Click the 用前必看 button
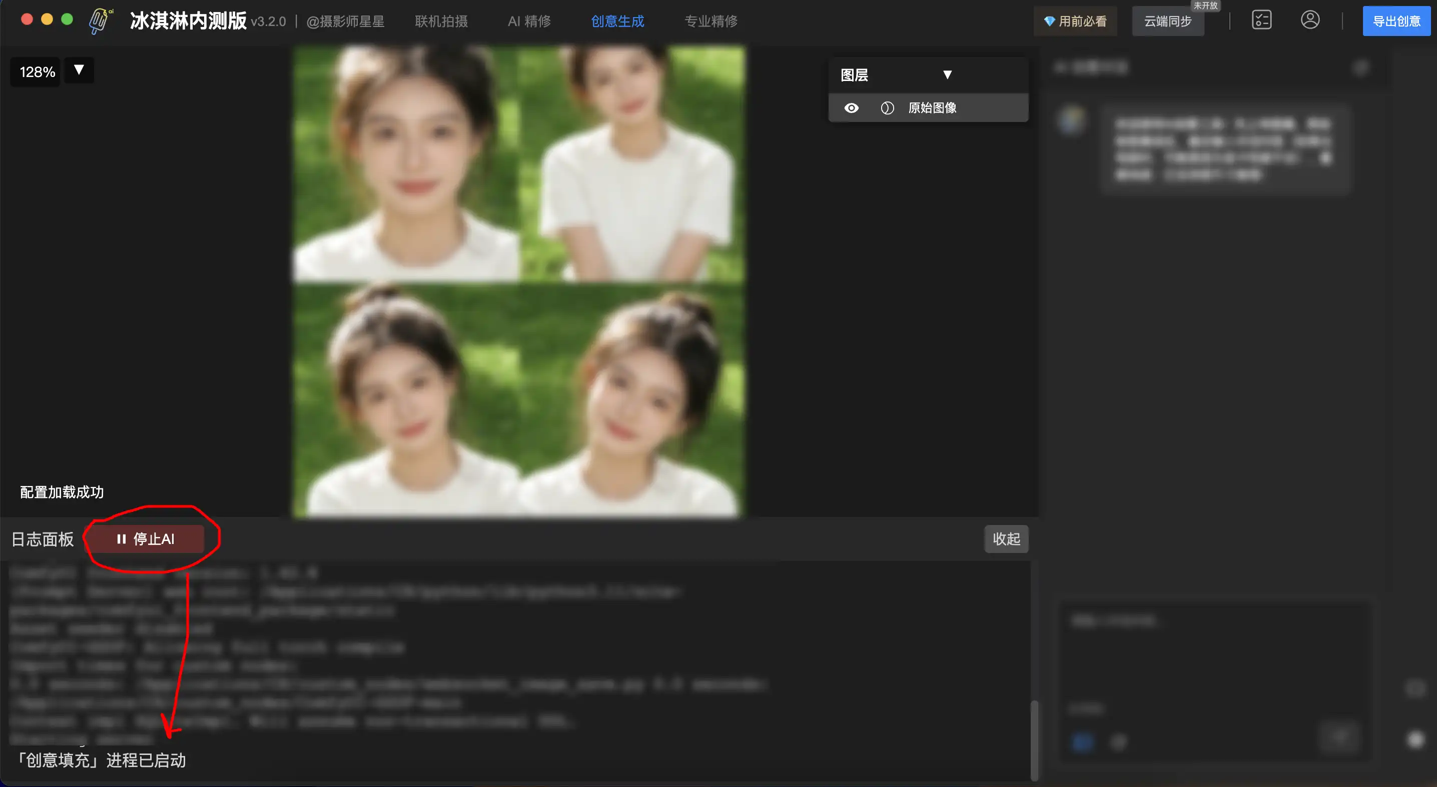Screen dimensions: 1437x787 point(1075,21)
